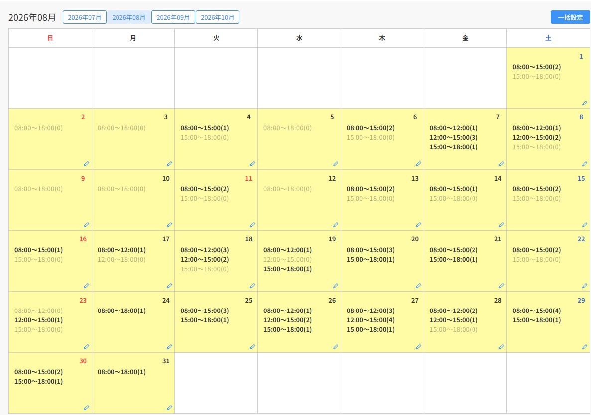591x415 pixels.
Task: Click the edit pencil on day 23
Action: tap(86, 347)
